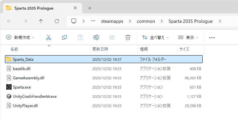The width and height of the screenshot is (238, 119).
Task: Click the UnityPlayer.dll file icon
Action: pos(9,106)
